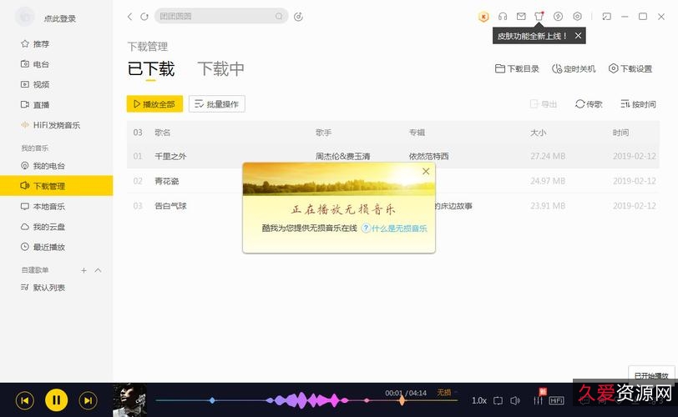
Task: Open the skin T-shirt icon
Action: click(x=539, y=17)
